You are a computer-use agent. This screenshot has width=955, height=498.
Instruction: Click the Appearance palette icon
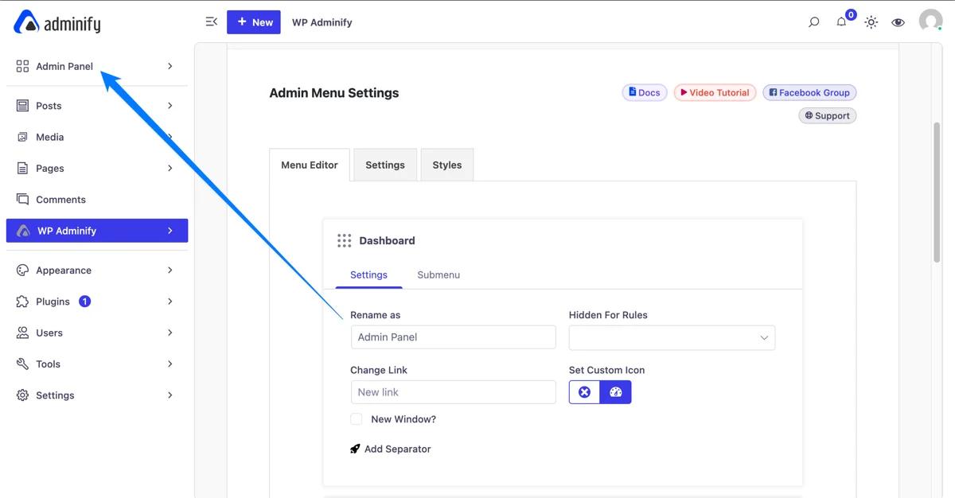tap(22, 270)
